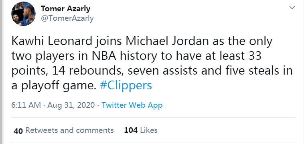Click the gray vertical bar at left edge

click(1, 72)
